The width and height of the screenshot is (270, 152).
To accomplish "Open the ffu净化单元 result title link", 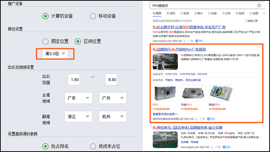I will 187,128.
